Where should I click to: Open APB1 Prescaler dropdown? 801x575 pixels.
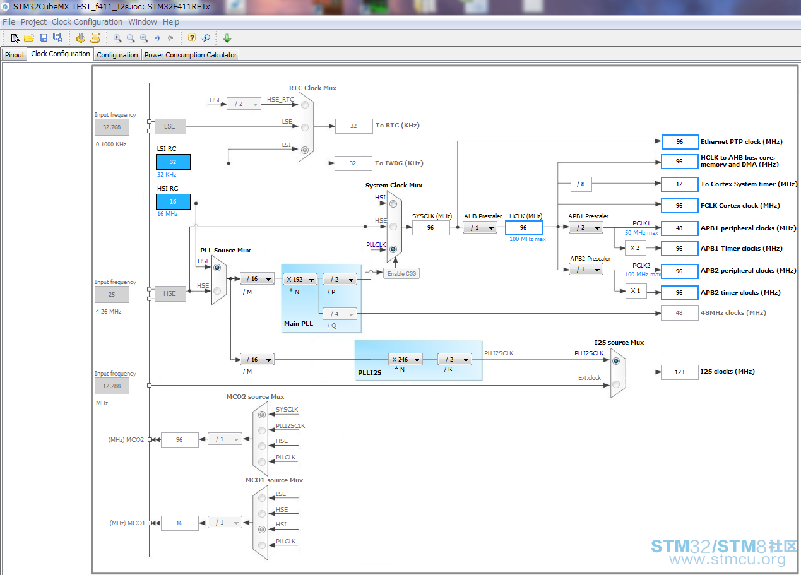click(586, 228)
